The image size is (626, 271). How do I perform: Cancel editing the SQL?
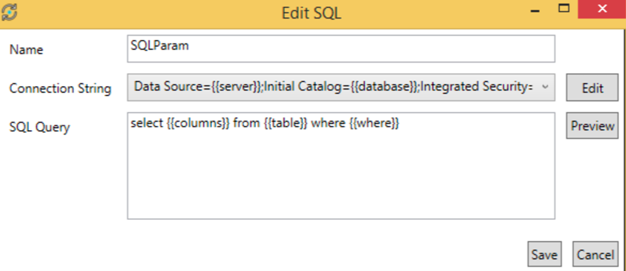click(x=595, y=254)
